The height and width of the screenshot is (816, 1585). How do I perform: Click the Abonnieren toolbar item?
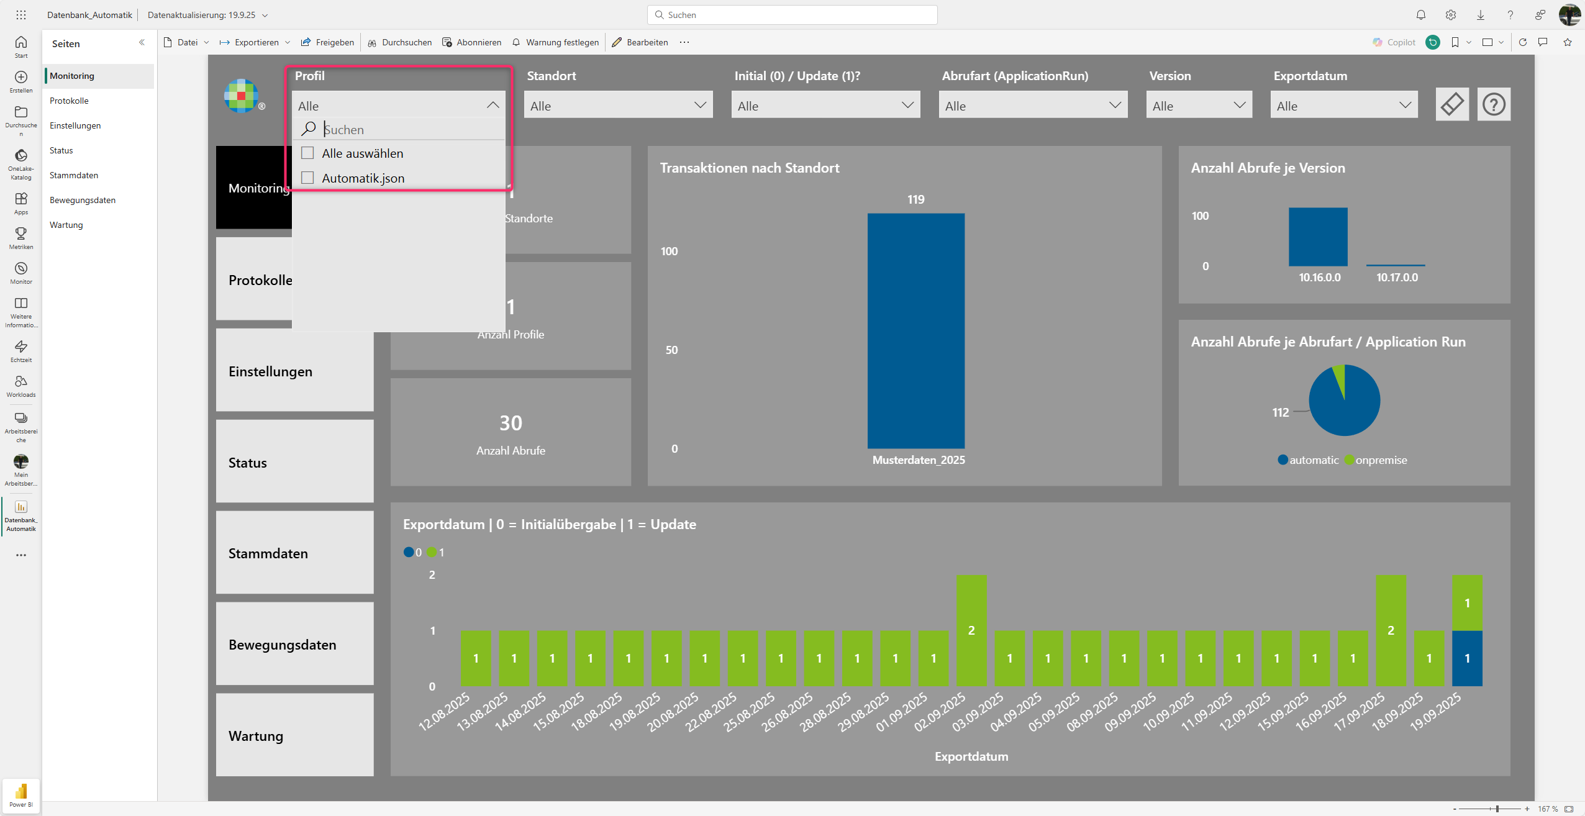coord(471,42)
